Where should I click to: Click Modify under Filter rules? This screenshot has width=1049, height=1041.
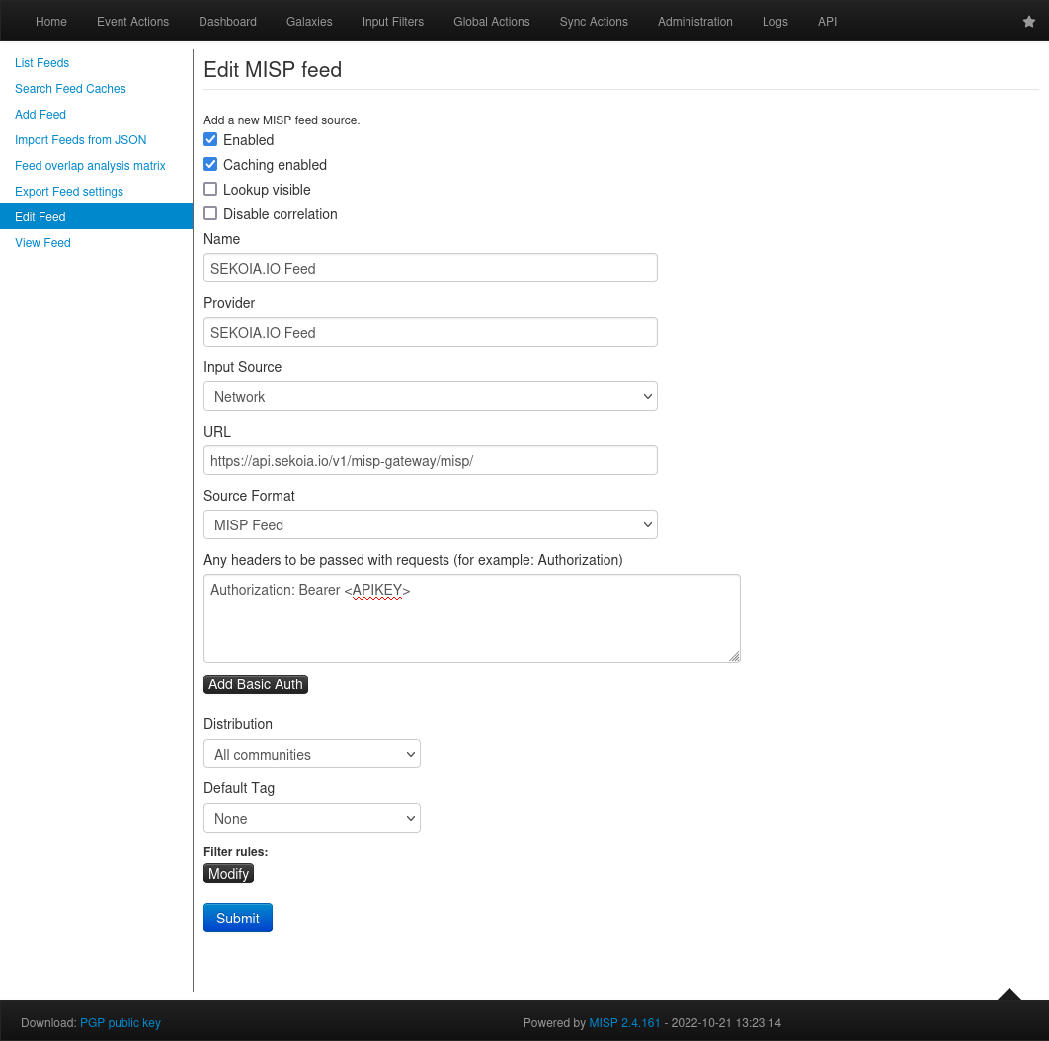[228, 873]
